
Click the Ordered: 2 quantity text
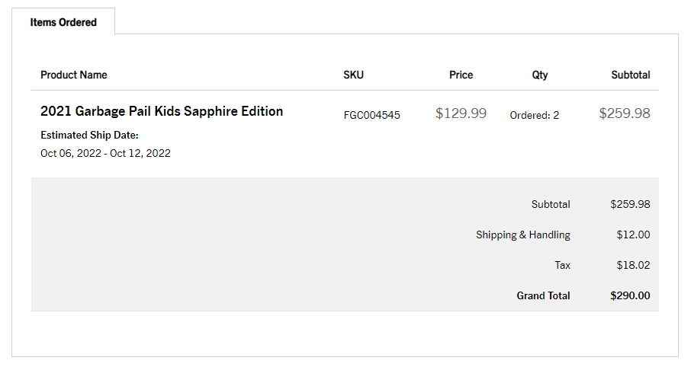click(x=534, y=115)
